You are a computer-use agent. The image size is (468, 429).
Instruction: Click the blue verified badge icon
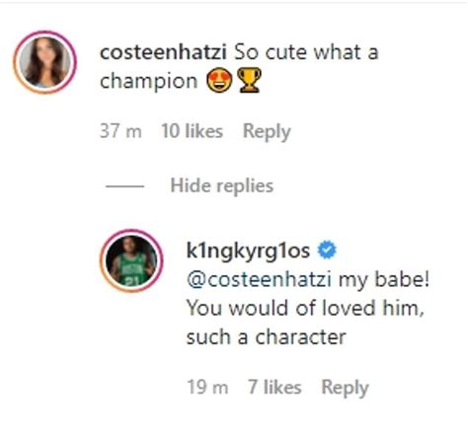[x=327, y=250]
